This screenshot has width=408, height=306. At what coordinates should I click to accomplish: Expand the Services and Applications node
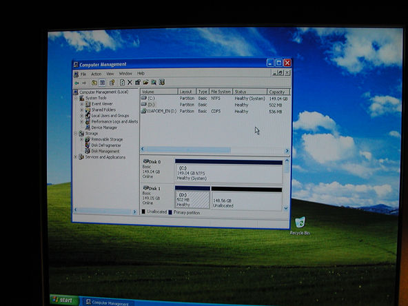point(76,157)
